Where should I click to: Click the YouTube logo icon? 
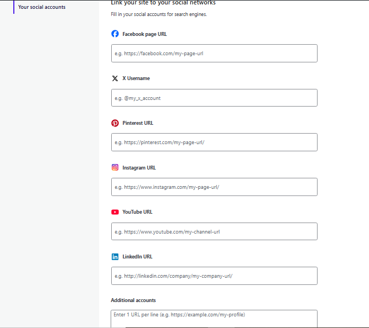[115, 212]
